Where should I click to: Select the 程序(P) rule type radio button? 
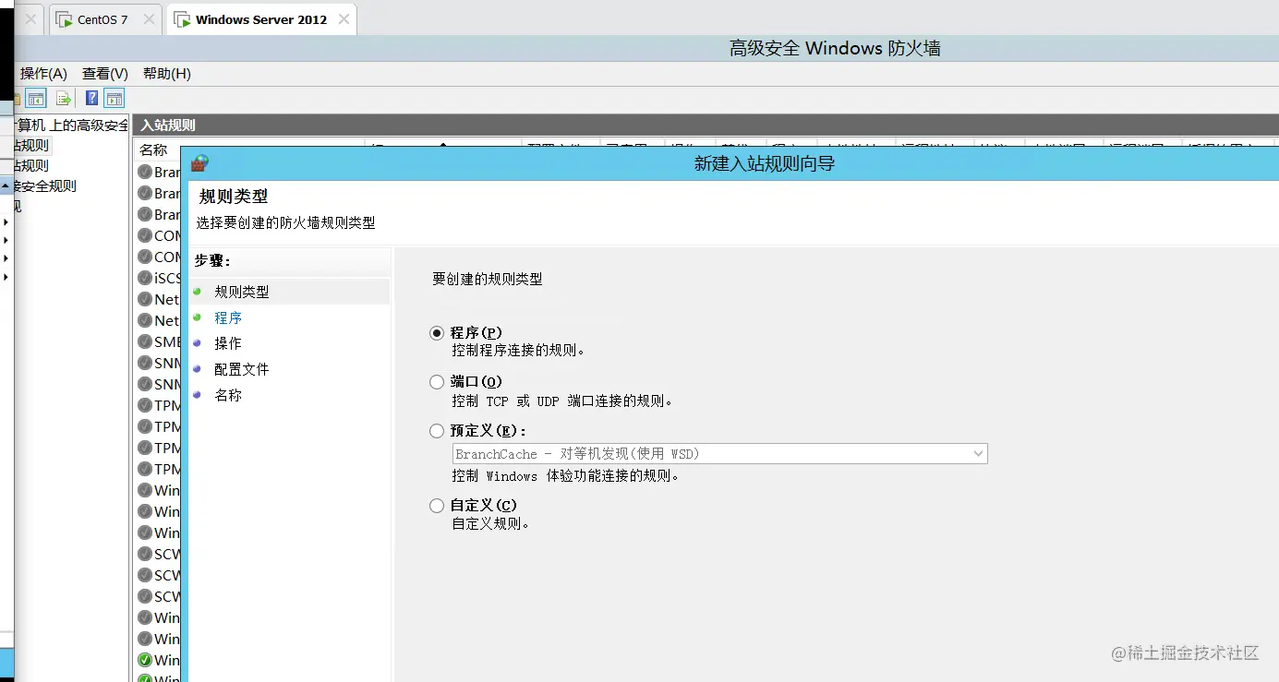coord(437,333)
